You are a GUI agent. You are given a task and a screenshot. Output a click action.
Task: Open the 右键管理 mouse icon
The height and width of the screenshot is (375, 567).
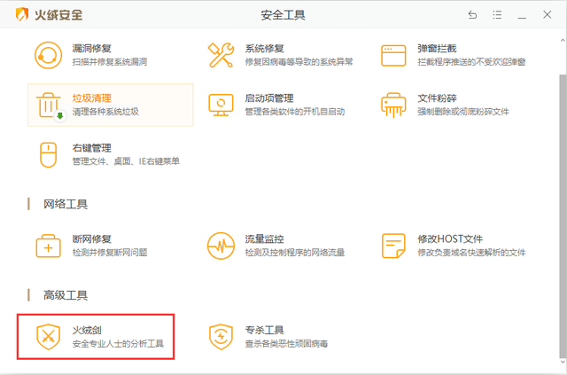point(48,155)
